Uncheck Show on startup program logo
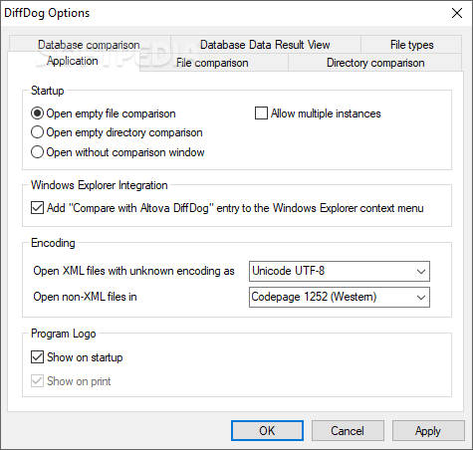This screenshot has height=450, width=473. point(37,357)
